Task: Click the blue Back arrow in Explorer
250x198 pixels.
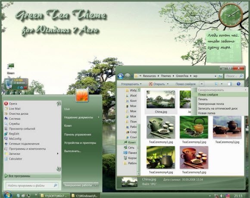Action: point(121,76)
